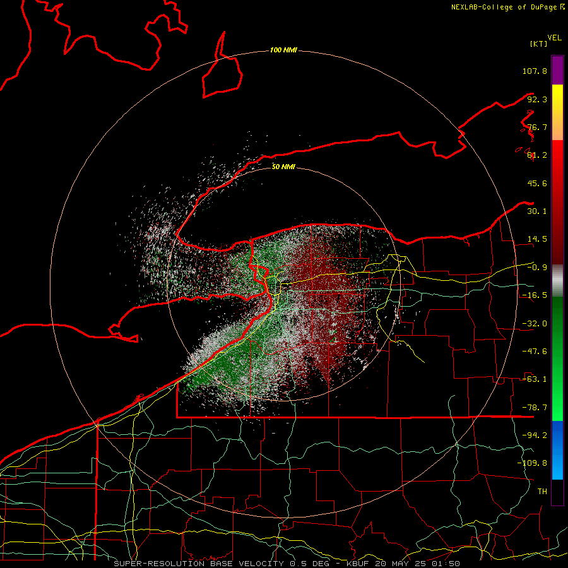
Task: Select the -16.5 velocity scale value
Action: click(x=535, y=295)
